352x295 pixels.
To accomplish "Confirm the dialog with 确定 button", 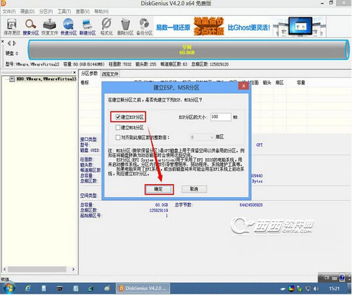I will point(158,189).
